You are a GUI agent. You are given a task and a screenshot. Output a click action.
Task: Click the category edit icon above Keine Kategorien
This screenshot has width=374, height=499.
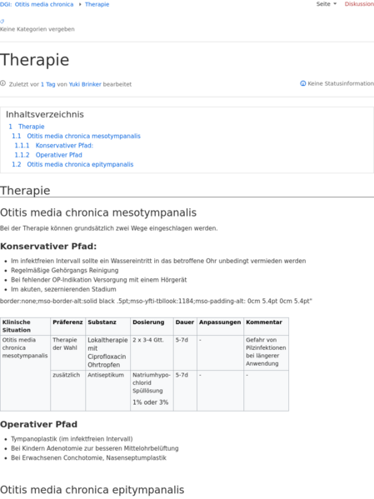pos(2,22)
